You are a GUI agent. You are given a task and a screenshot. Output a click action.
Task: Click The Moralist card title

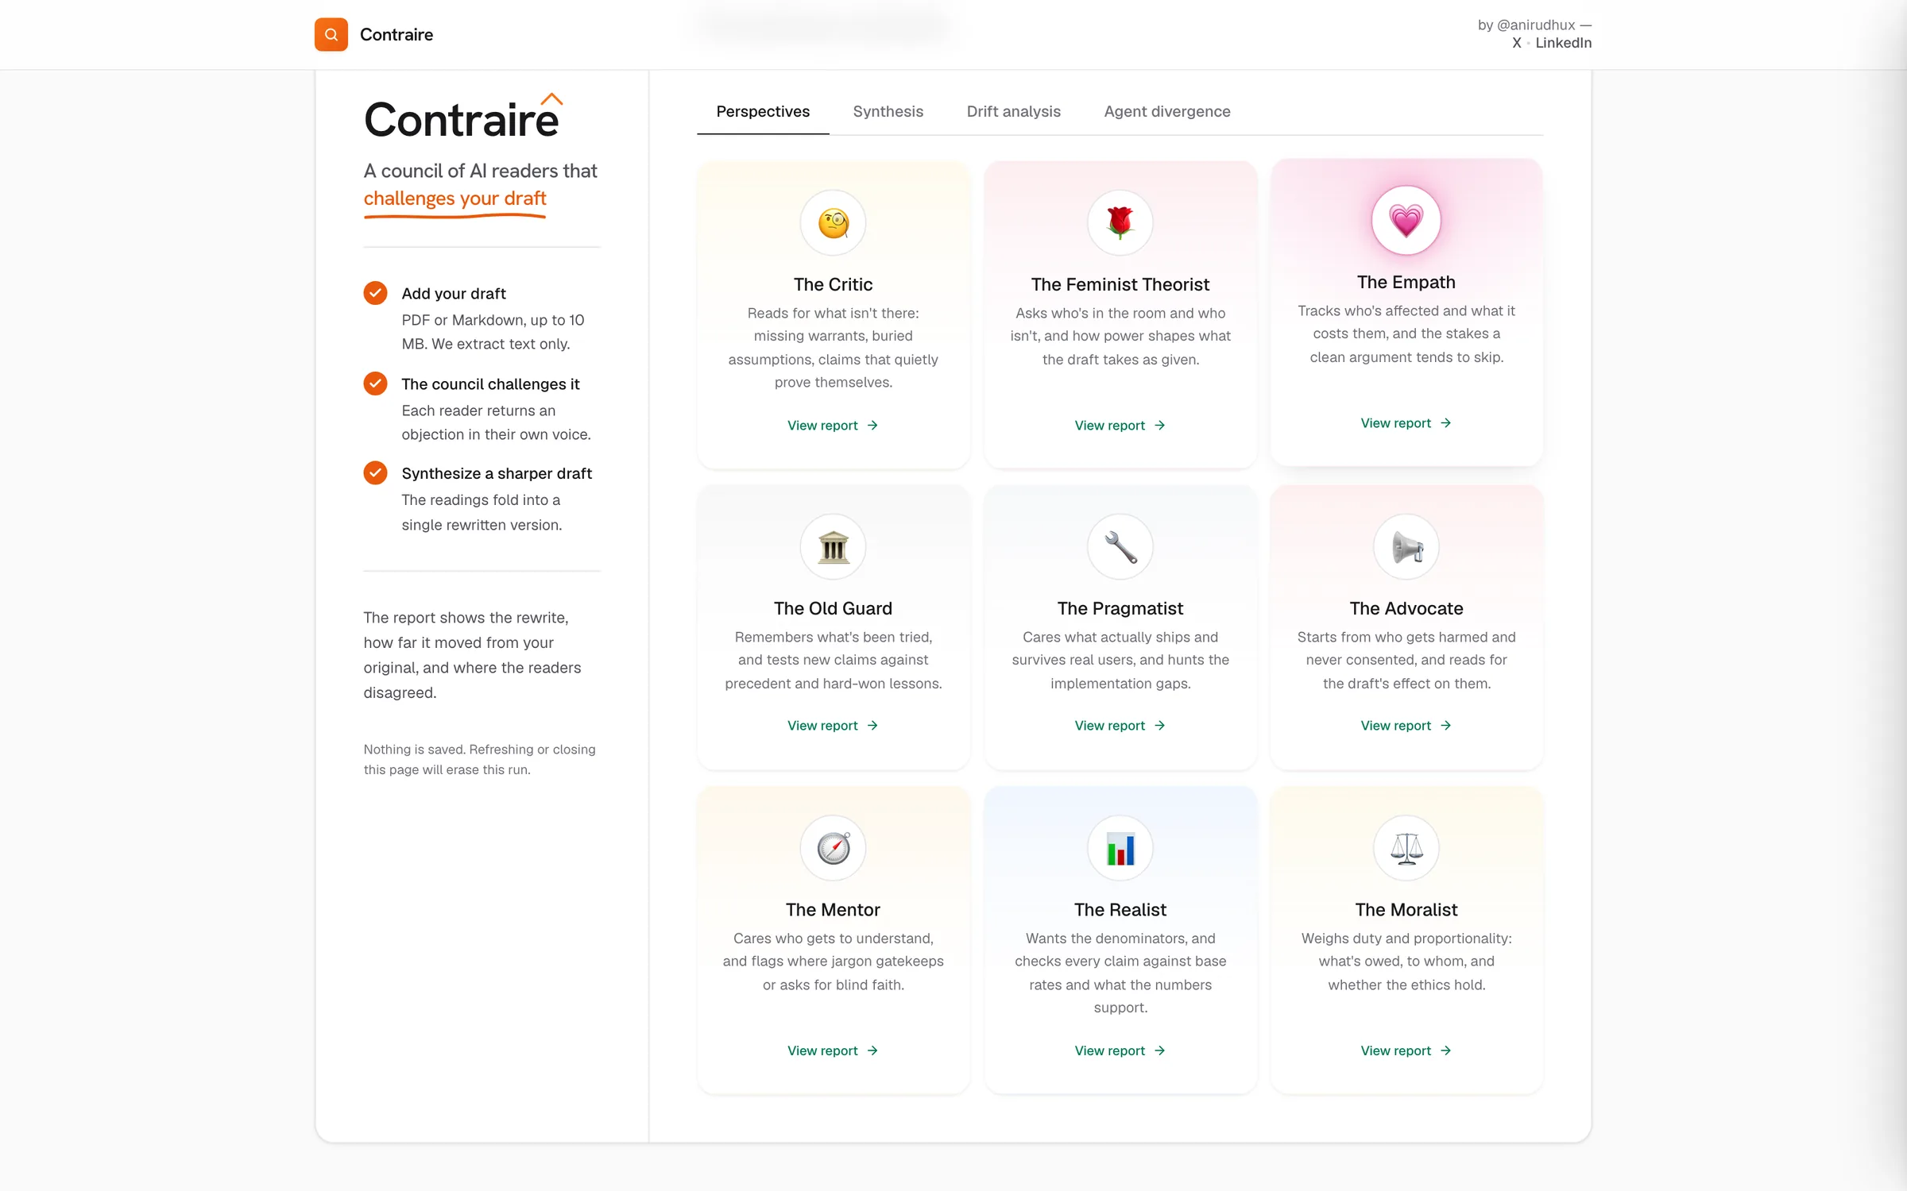[x=1406, y=910]
